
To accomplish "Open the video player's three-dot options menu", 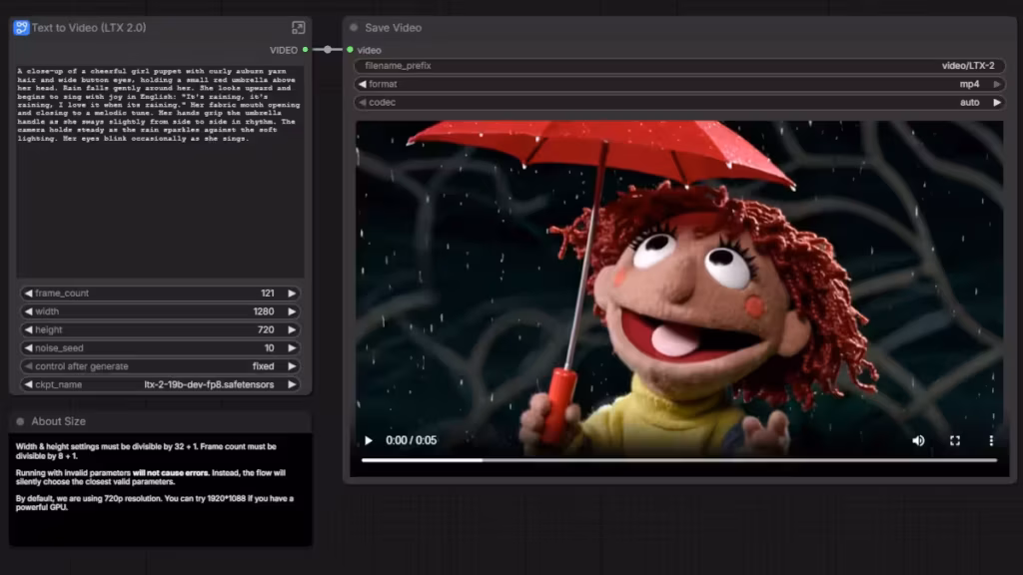I will click(991, 440).
